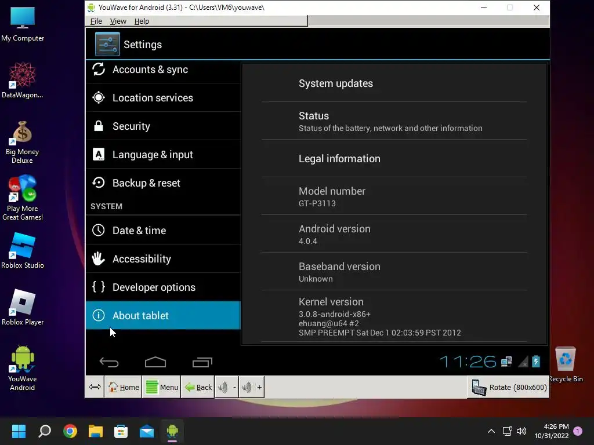Click YouWave Home toolbar button
The width and height of the screenshot is (594, 445).
(x=124, y=387)
